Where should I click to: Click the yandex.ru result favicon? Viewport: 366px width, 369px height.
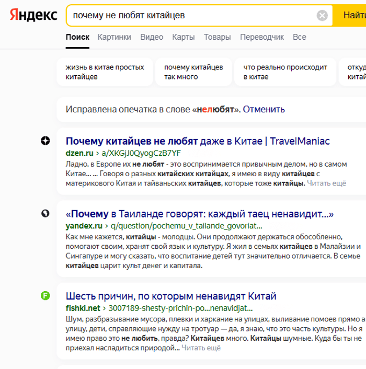pyautogui.click(x=45, y=214)
